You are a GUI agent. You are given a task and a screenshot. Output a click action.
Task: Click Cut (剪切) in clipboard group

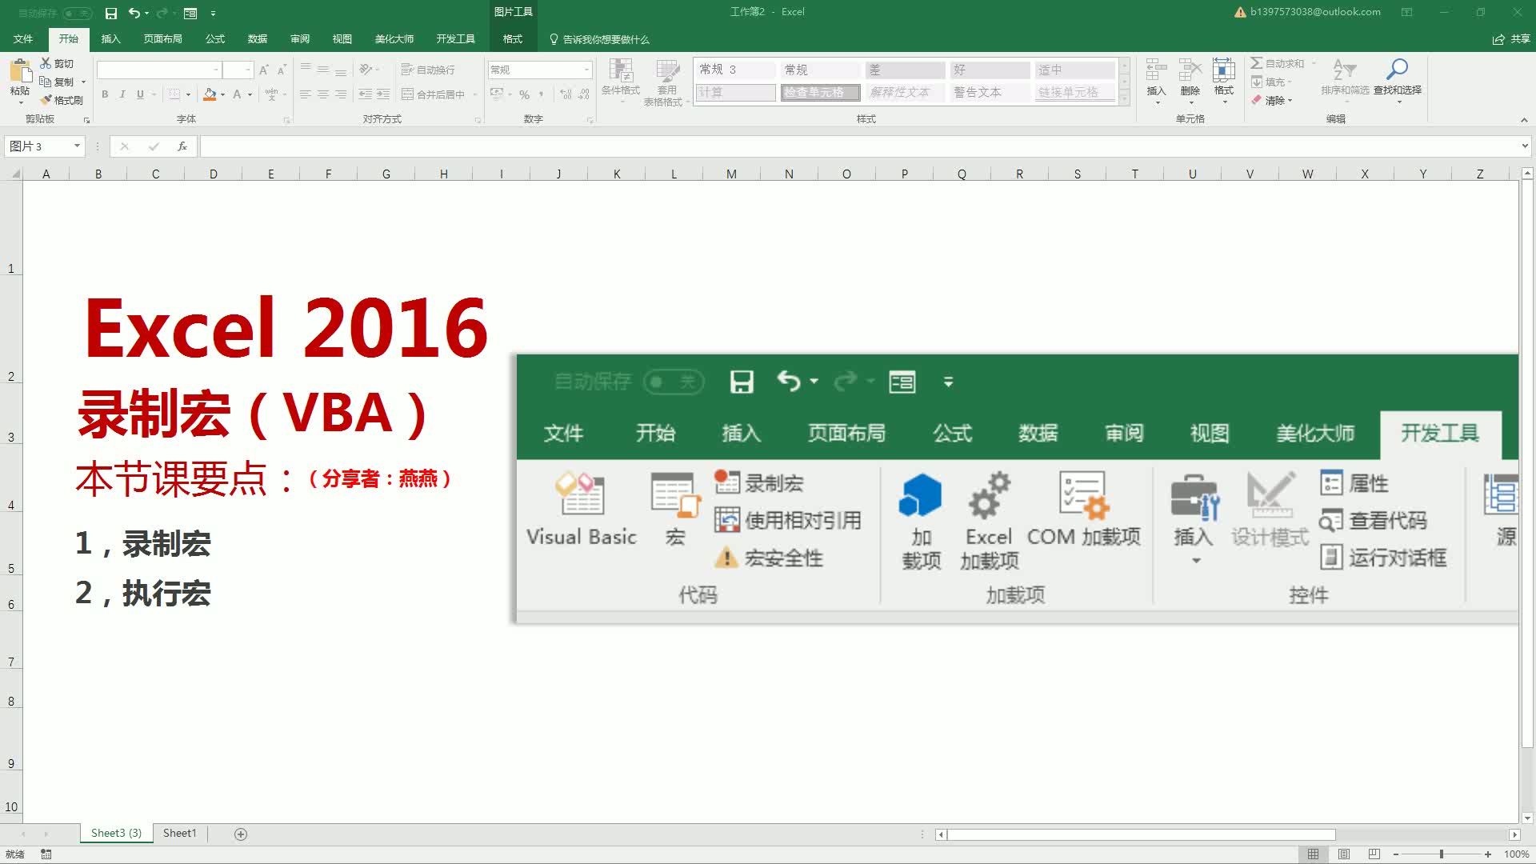pos(58,63)
